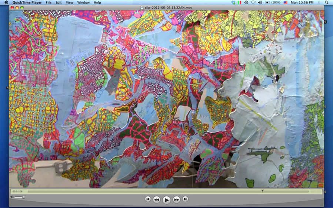Click the volume slider knob
This screenshot has height=208, width=333.
click(24, 197)
